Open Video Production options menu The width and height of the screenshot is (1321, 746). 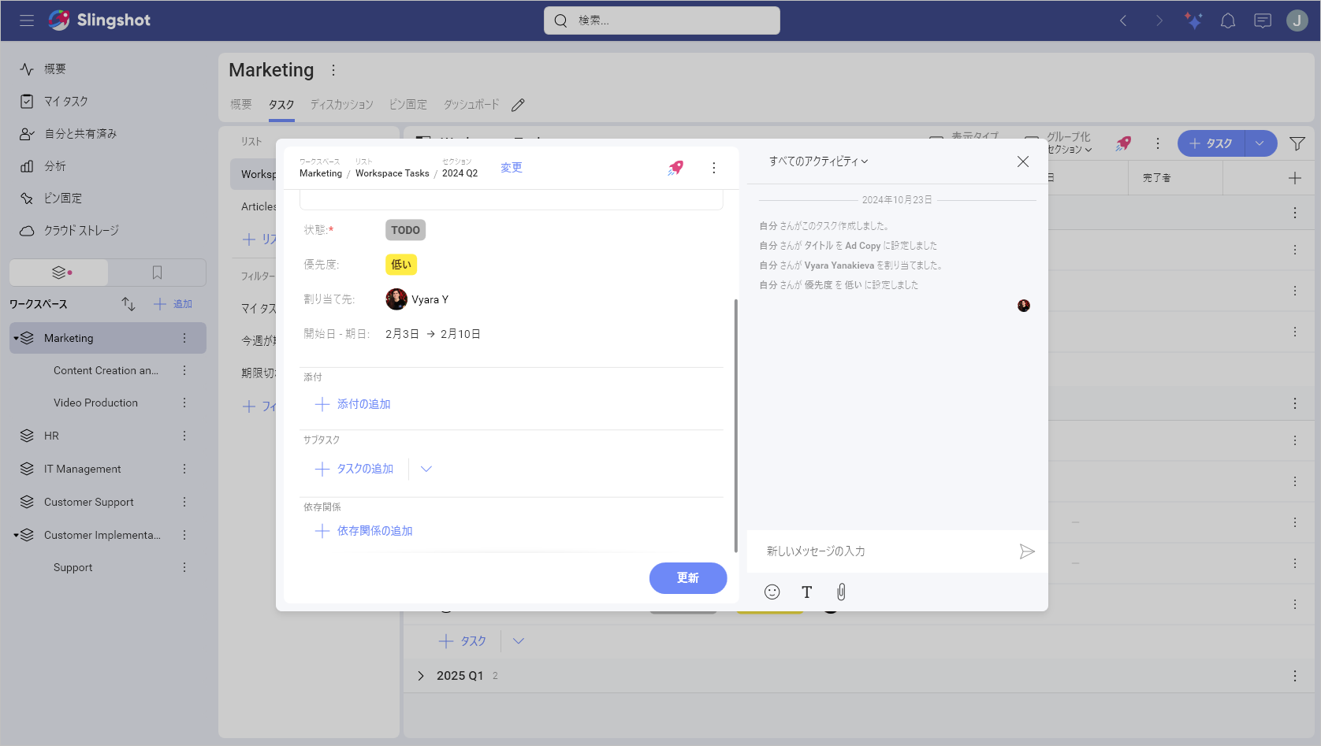point(184,403)
